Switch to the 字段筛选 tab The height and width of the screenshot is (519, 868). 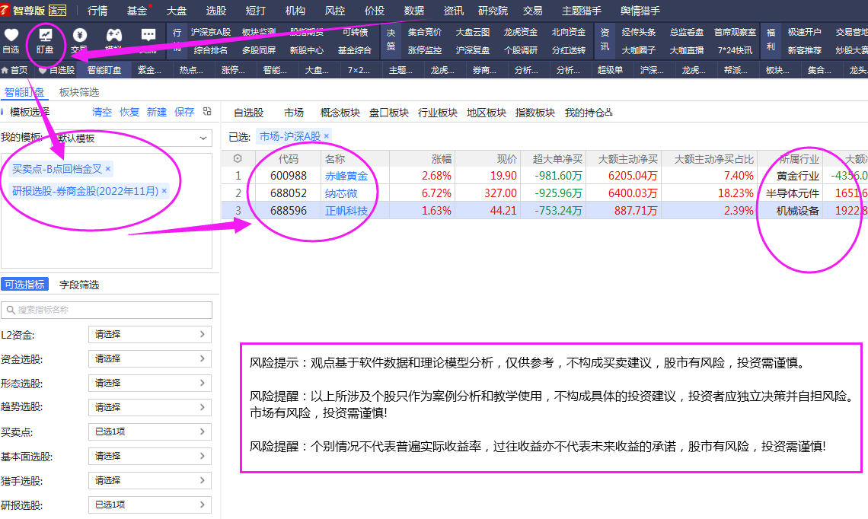click(x=79, y=285)
